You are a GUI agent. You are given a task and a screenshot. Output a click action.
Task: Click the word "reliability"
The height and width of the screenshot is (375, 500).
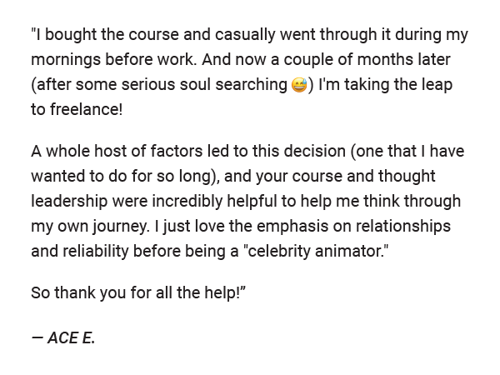[x=95, y=251]
